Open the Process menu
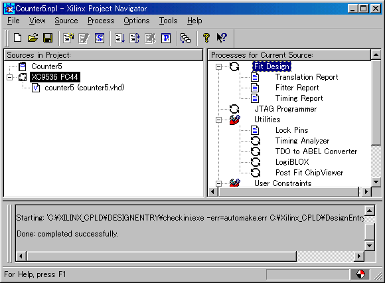 [x=101, y=21]
